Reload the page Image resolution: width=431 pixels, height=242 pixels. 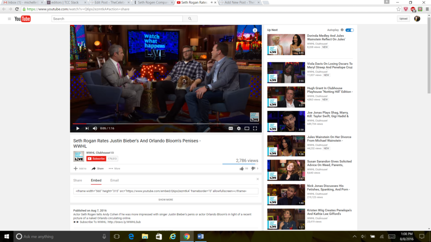click(17, 9)
